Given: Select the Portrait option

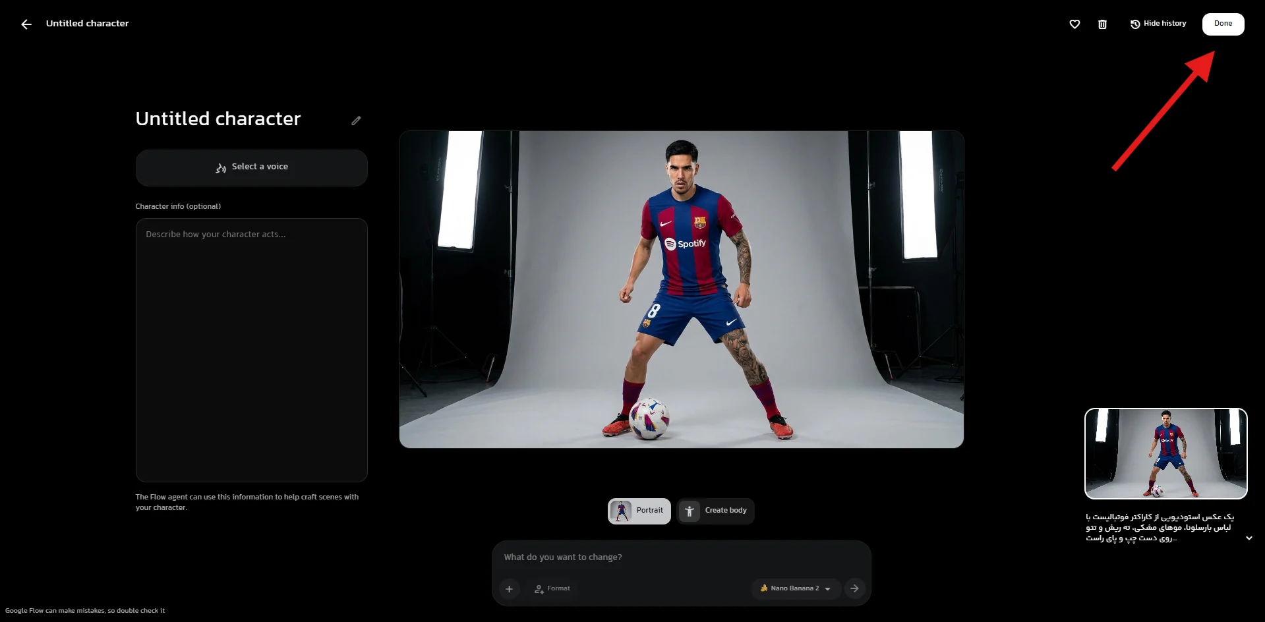Looking at the screenshot, I should pyautogui.click(x=639, y=511).
